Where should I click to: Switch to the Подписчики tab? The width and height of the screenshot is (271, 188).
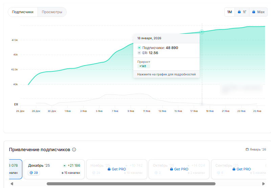(23, 12)
